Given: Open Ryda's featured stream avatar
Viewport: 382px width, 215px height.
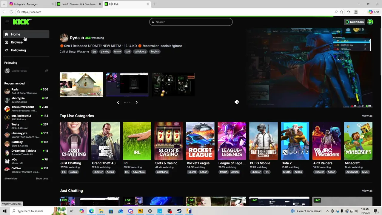Looking at the screenshot, I should click(64, 38).
